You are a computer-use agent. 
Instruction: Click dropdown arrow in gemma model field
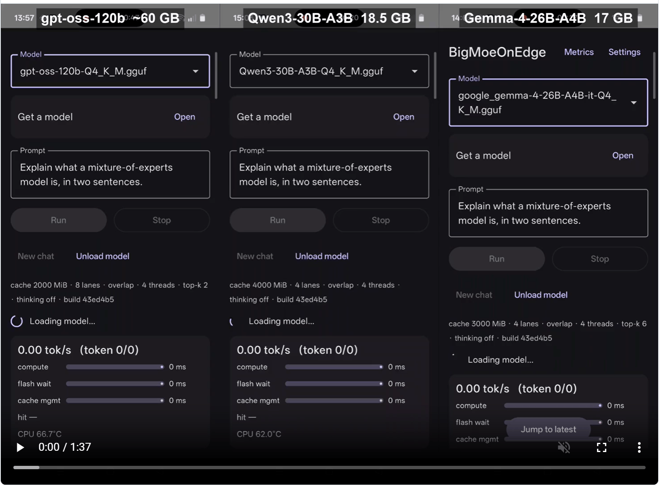click(x=633, y=102)
